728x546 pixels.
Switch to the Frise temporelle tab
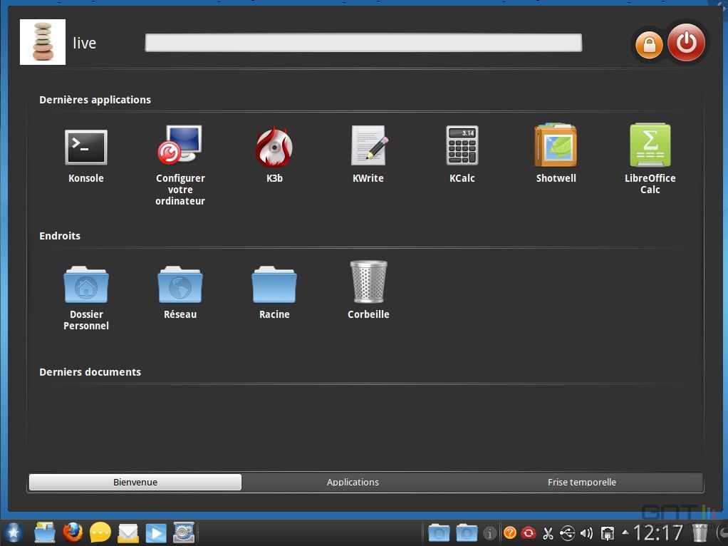pyautogui.click(x=582, y=483)
